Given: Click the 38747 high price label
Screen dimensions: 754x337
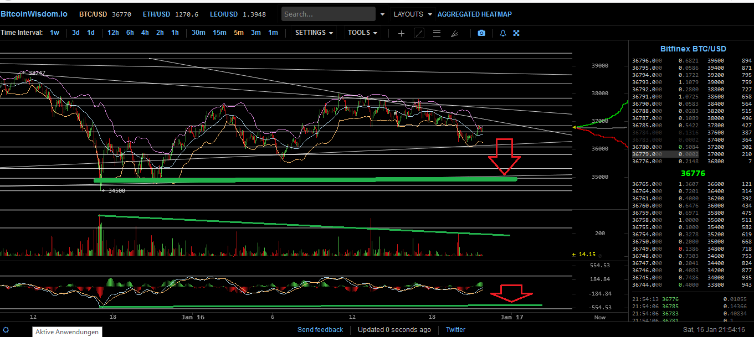Looking at the screenshot, I should pos(37,73).
